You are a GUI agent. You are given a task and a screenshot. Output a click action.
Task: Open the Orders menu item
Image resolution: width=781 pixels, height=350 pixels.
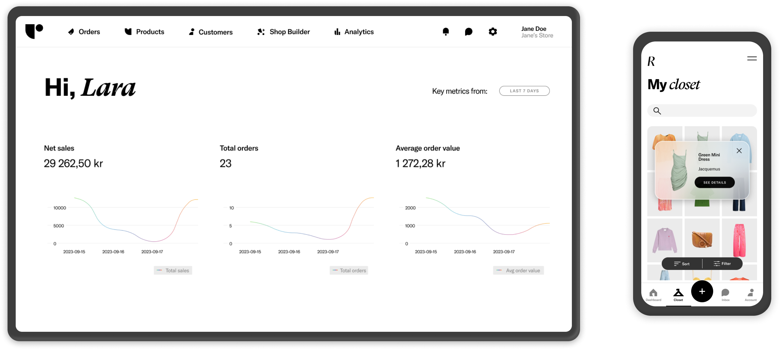click(84, 32)
